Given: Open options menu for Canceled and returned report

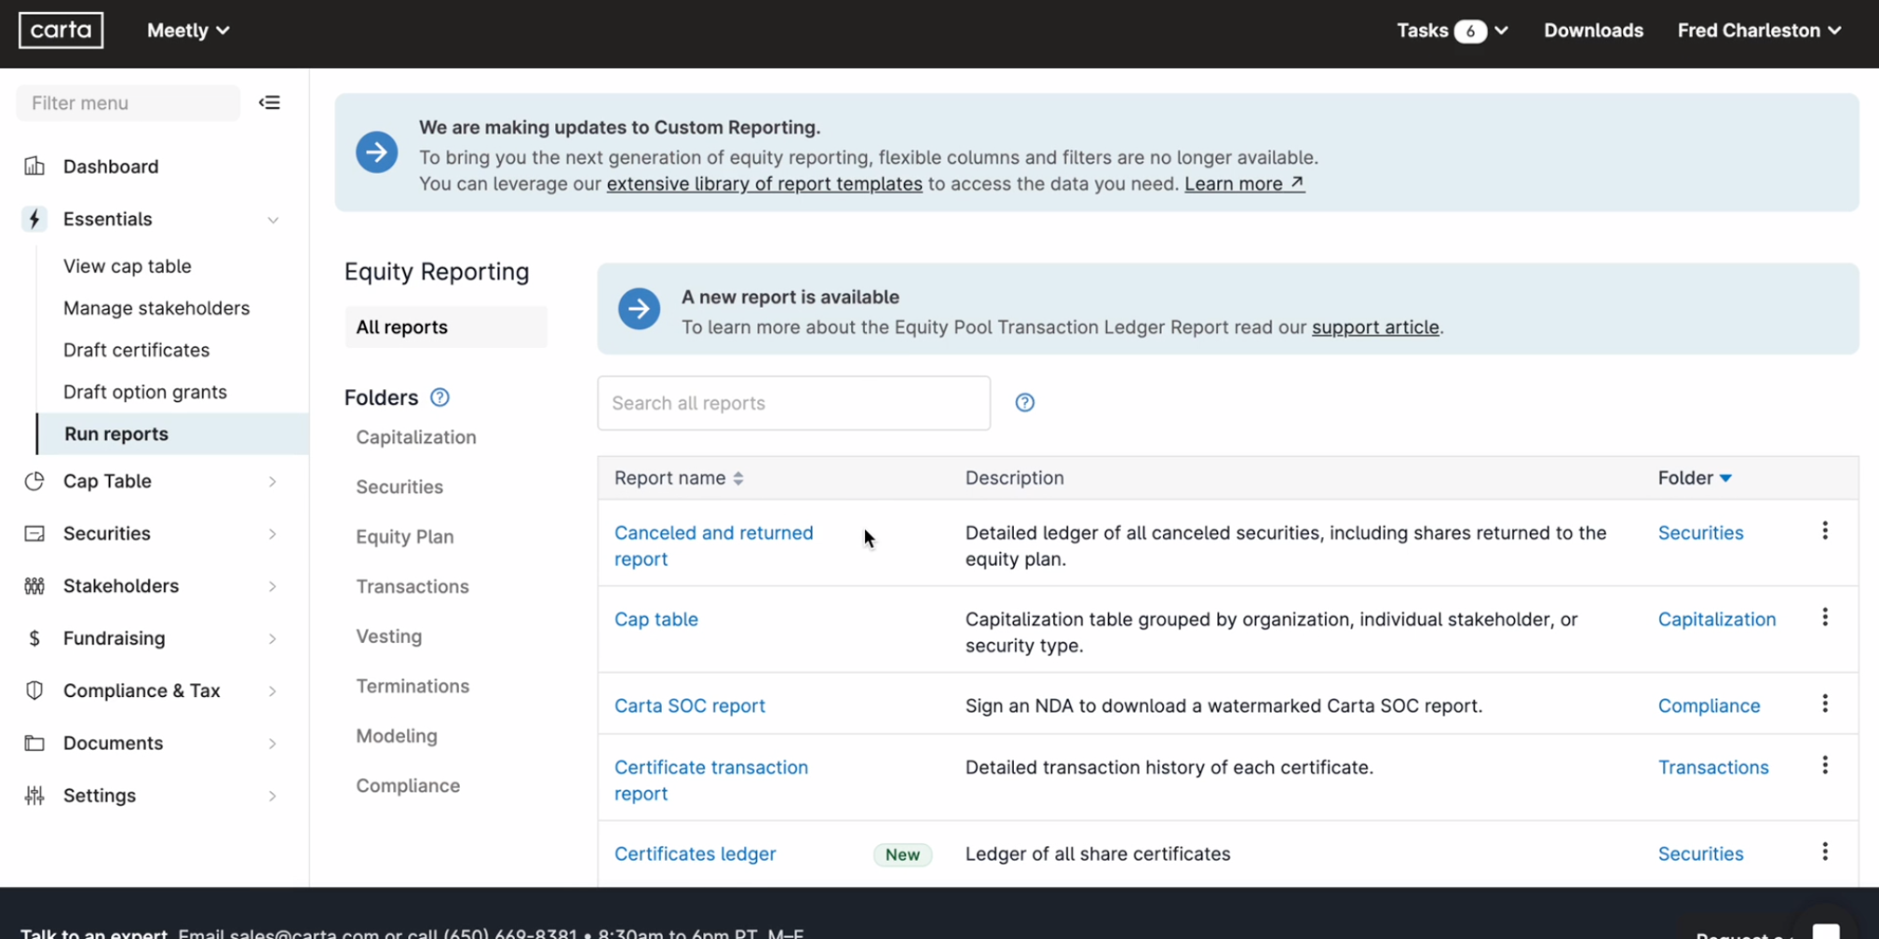Looking at the screenshot, I should 1825,530.
